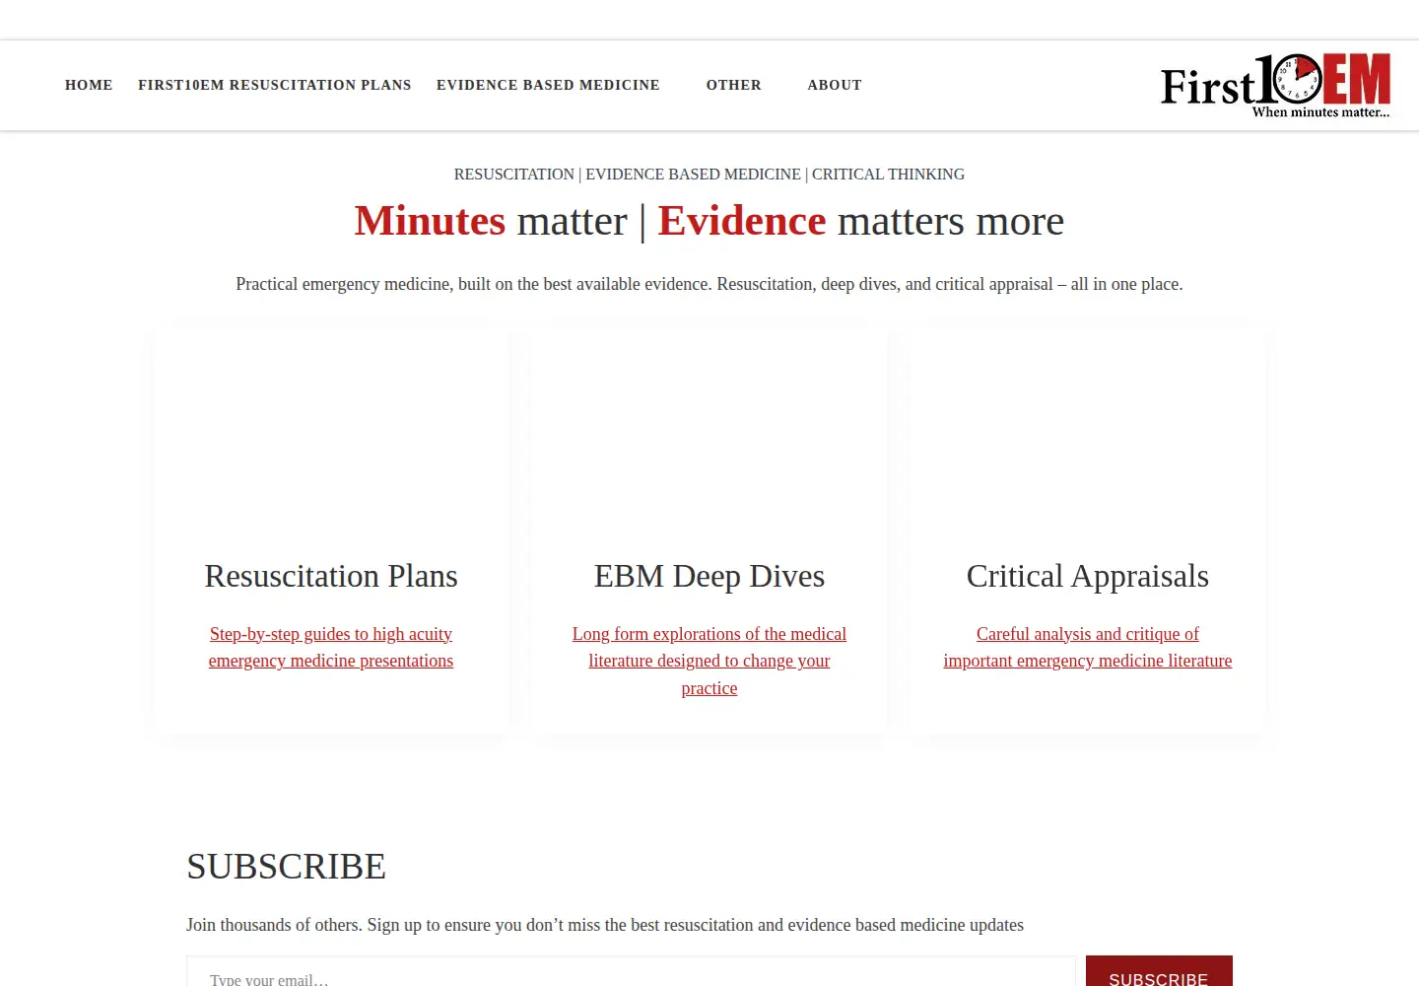The image size is (1419, 986).
Task: Open the OTHER navigation menu
Action: (x=734, y=85)
